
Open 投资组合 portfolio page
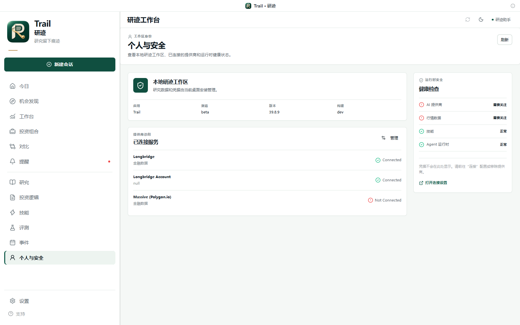(x=60, y=131)
